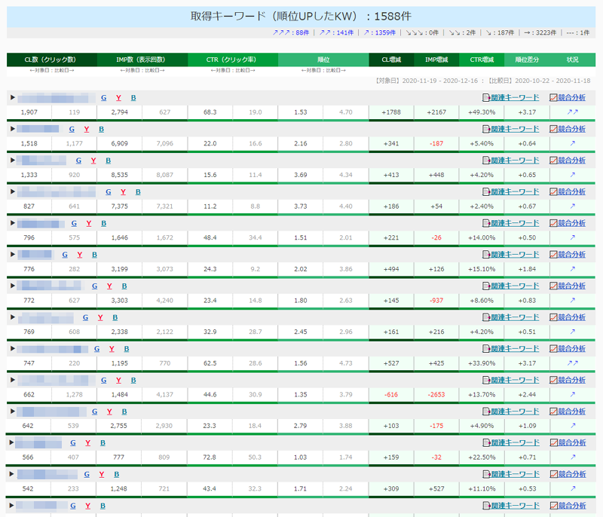Screen dimensions: 603x517
Task: Click the CL数（クリック数） column header
Action: (x=51, y=60)
